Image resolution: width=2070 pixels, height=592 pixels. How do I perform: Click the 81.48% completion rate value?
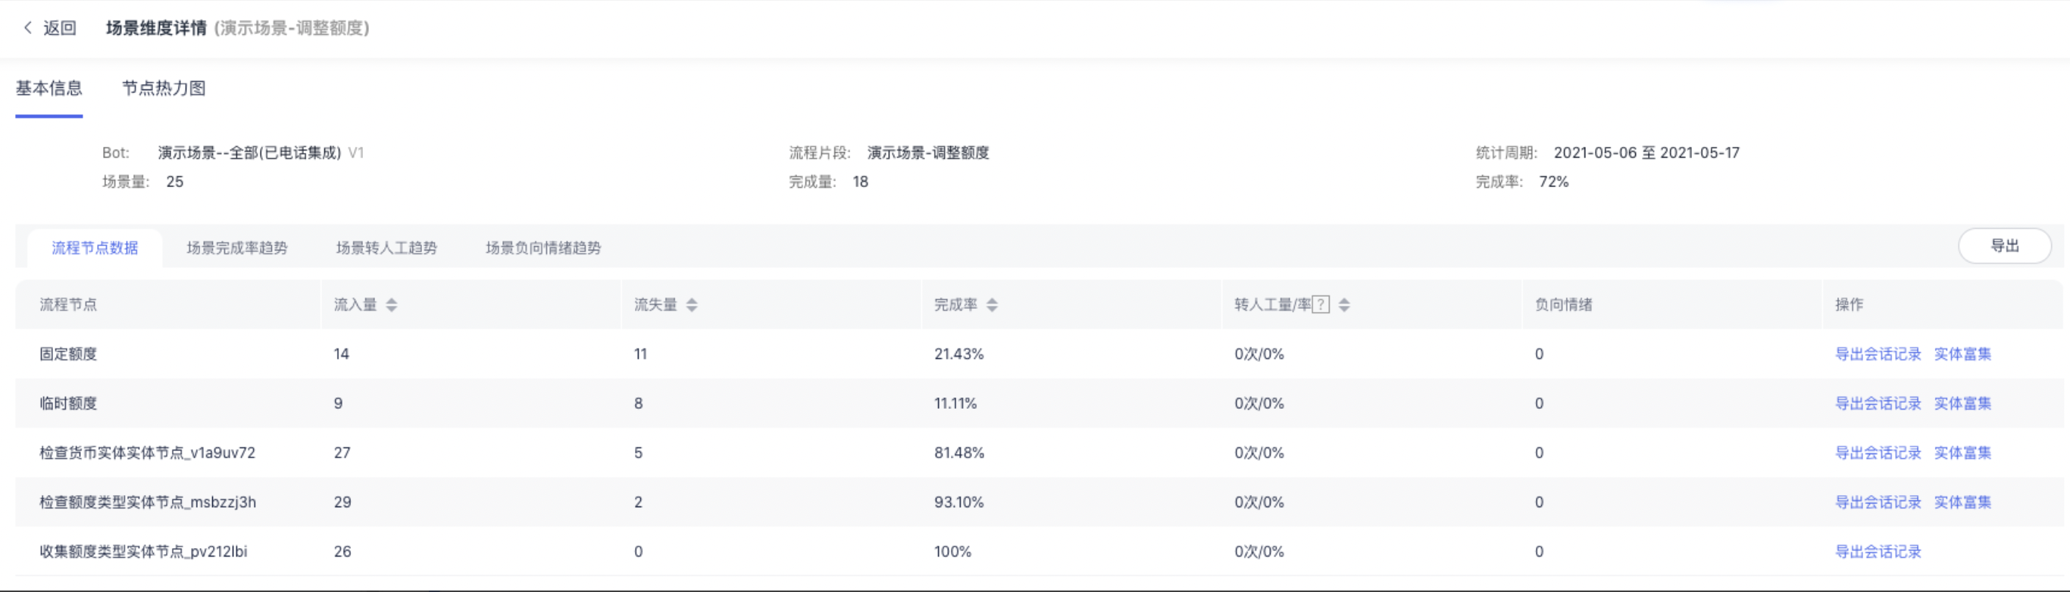coord(958,453)
